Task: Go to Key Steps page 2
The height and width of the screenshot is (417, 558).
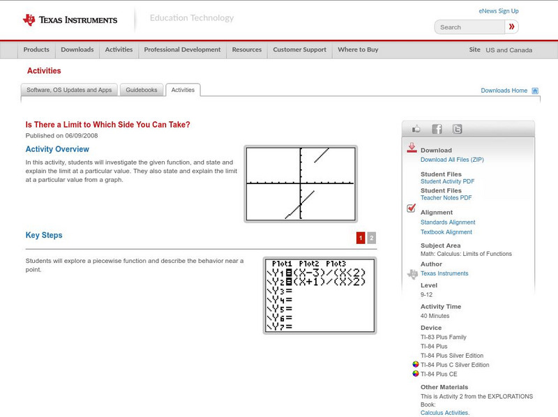Action: click(372, 238)
